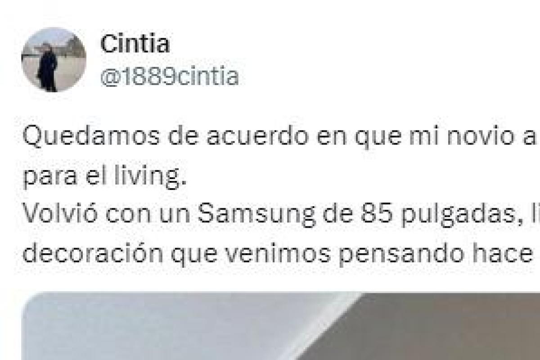Open the attached photo below the tweet
Viewport: 540px width, 360px height.
click(281, 325)
